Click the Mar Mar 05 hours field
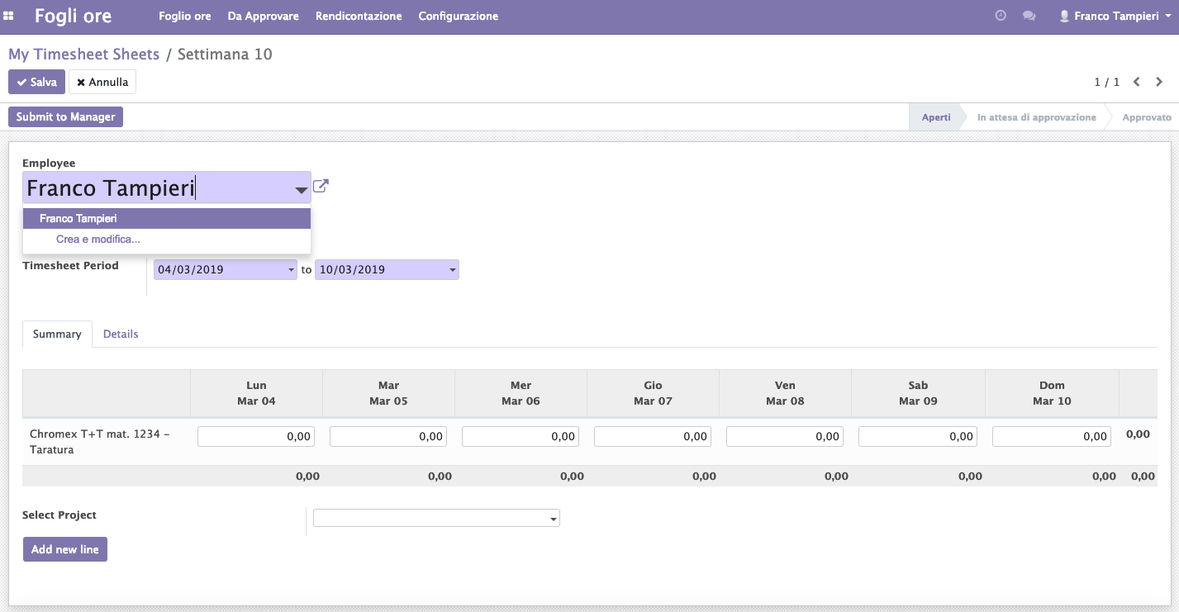 (388, 437)
